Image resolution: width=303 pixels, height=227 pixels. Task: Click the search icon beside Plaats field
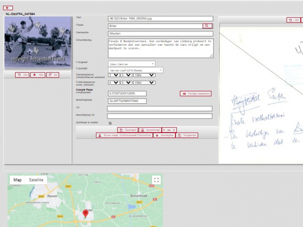coord(207,26)
